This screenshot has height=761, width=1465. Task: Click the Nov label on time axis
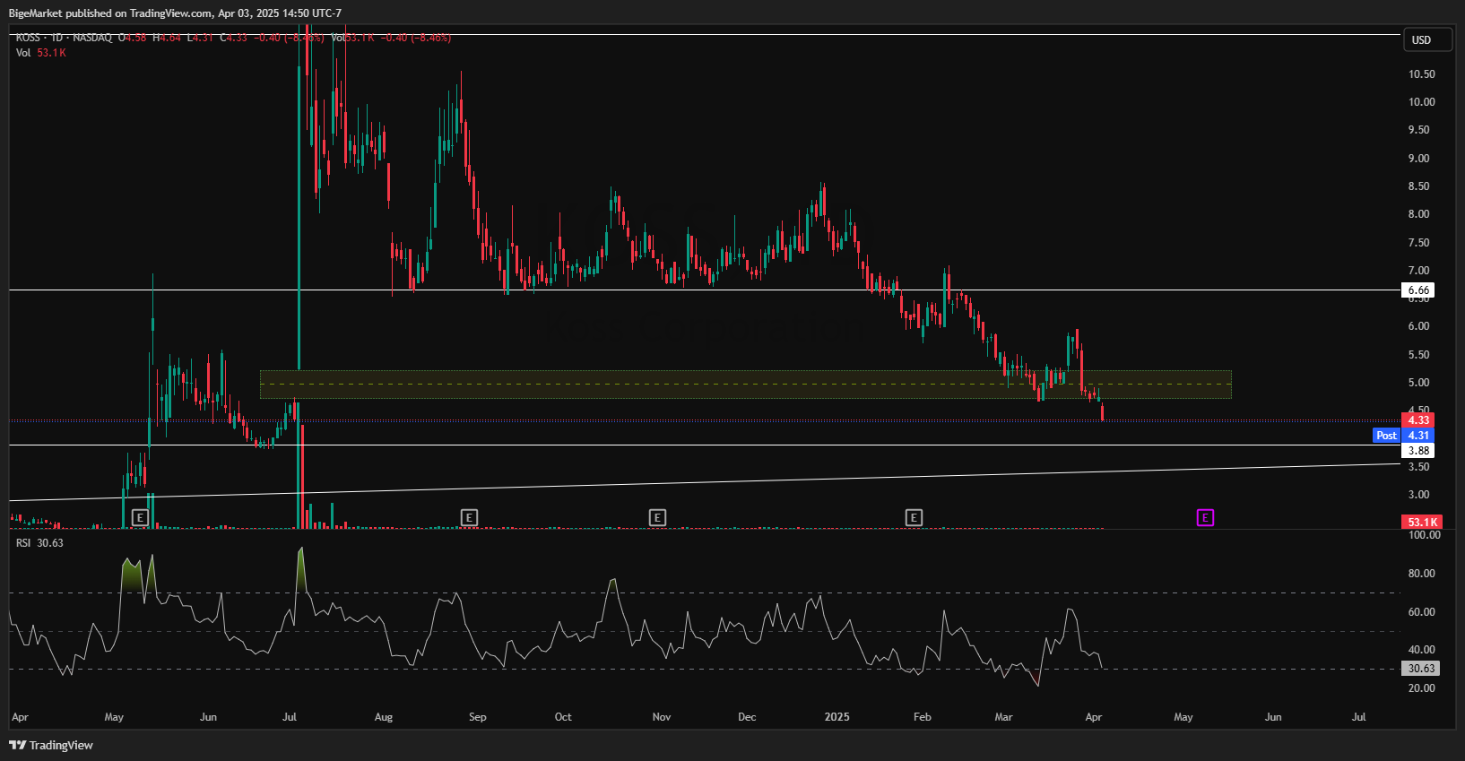[x=661, y=717]
